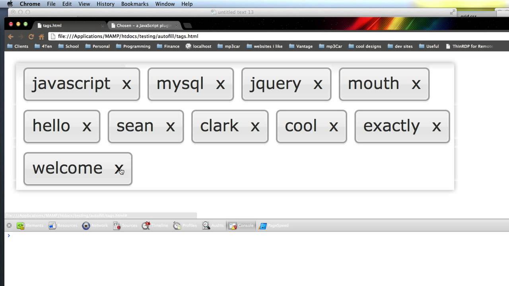
Task: Remove the javascript tag
Action: pyautogui.click(x=126, y=84)
